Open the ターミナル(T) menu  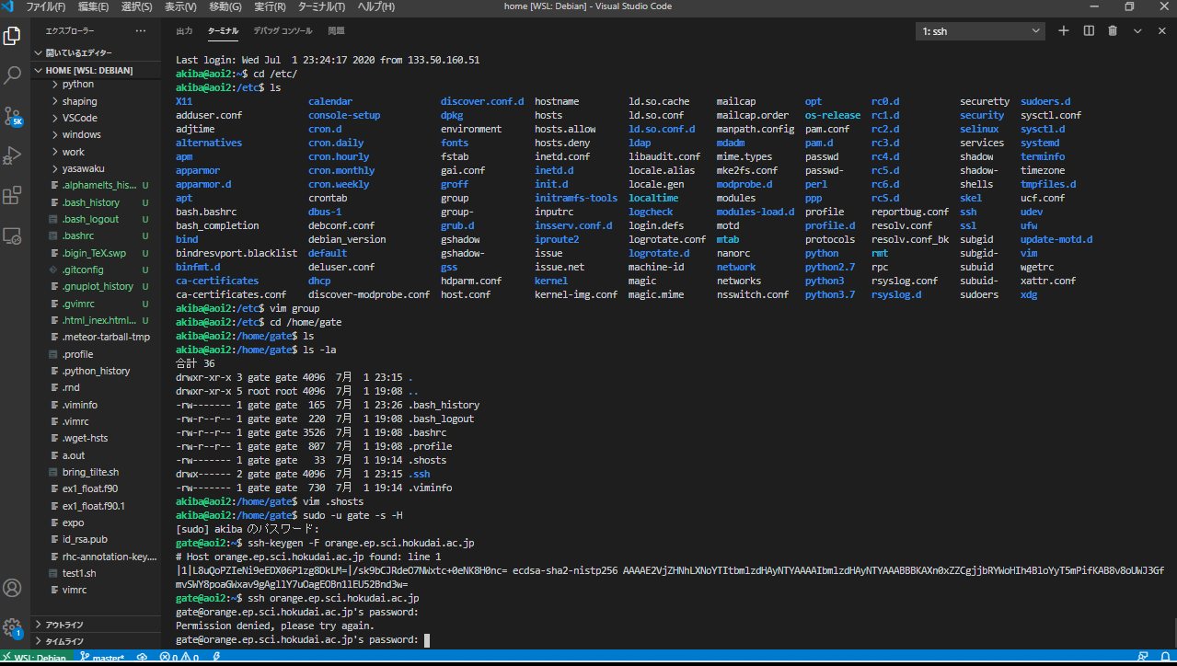pyautogui.click(x=323, y=6)
